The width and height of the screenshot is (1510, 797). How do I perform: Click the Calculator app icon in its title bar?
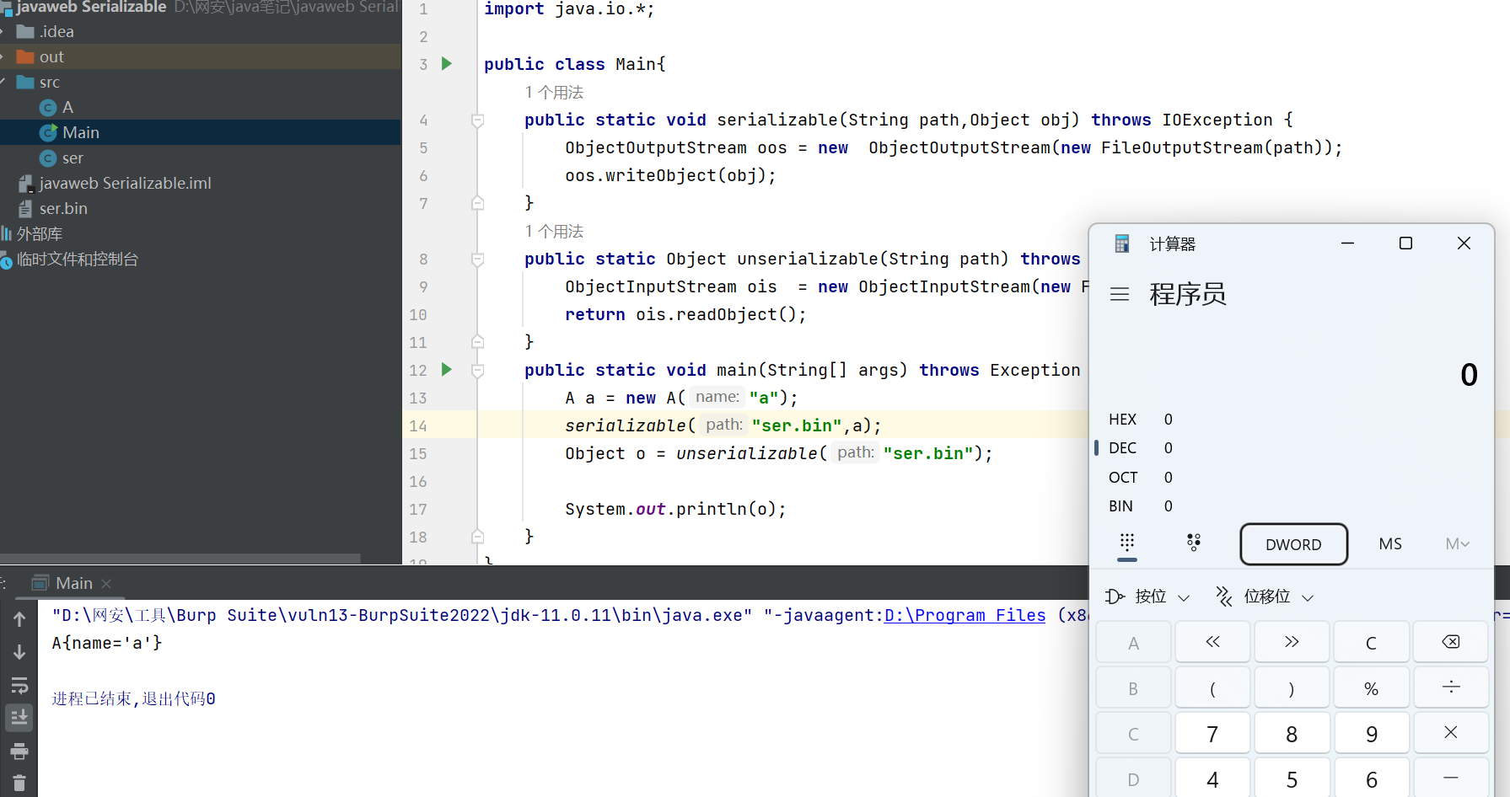tap(1122, 244)
